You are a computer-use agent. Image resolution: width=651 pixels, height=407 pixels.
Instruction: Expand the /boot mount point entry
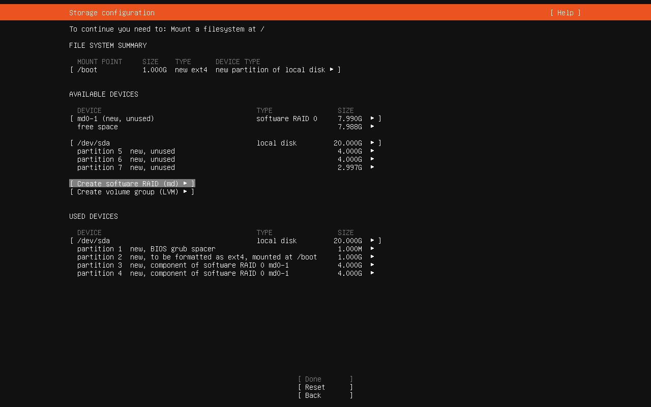[205, 70]
